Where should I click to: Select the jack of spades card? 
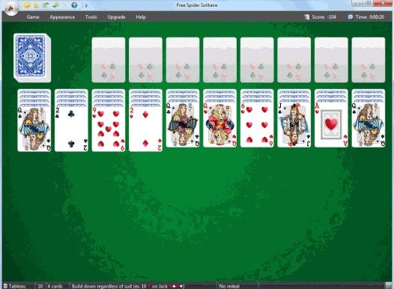pos(294,124)
